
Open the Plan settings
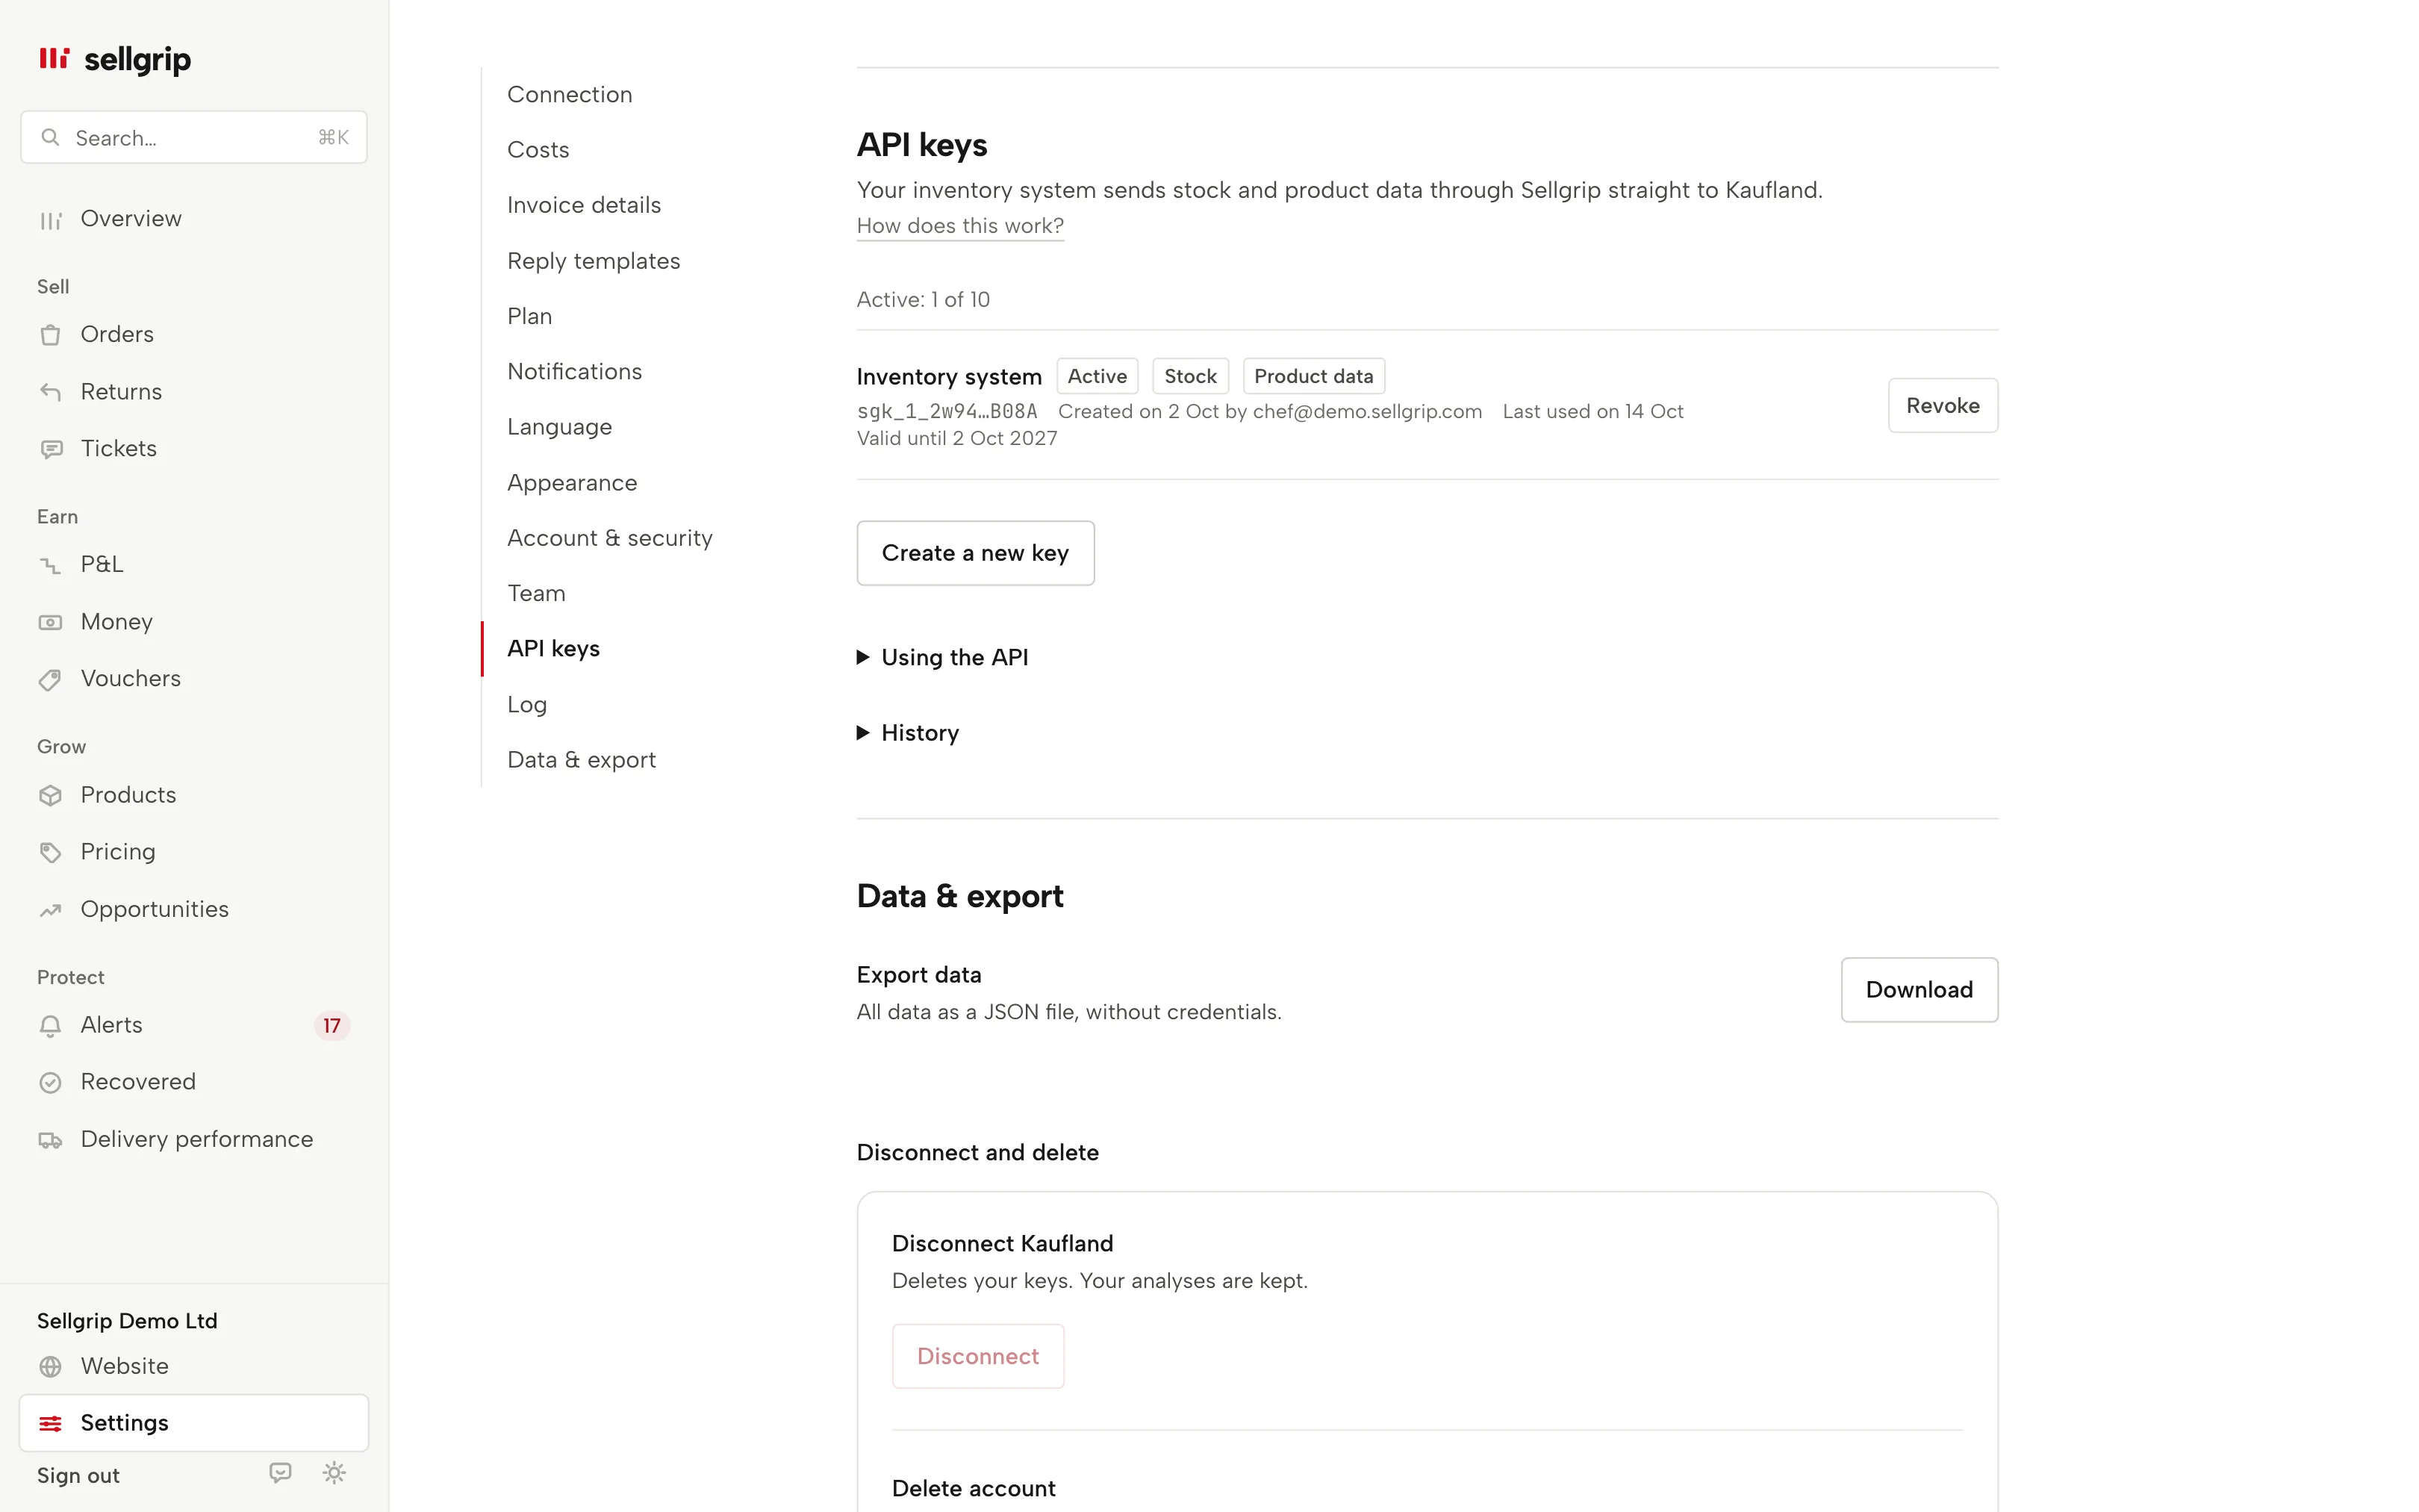(x=530, y=316)
